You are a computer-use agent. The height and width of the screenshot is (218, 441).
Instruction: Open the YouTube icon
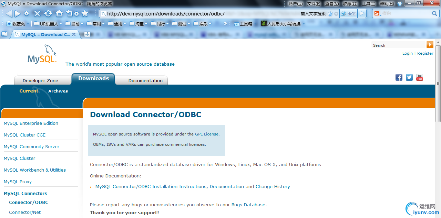pos(420,77)
